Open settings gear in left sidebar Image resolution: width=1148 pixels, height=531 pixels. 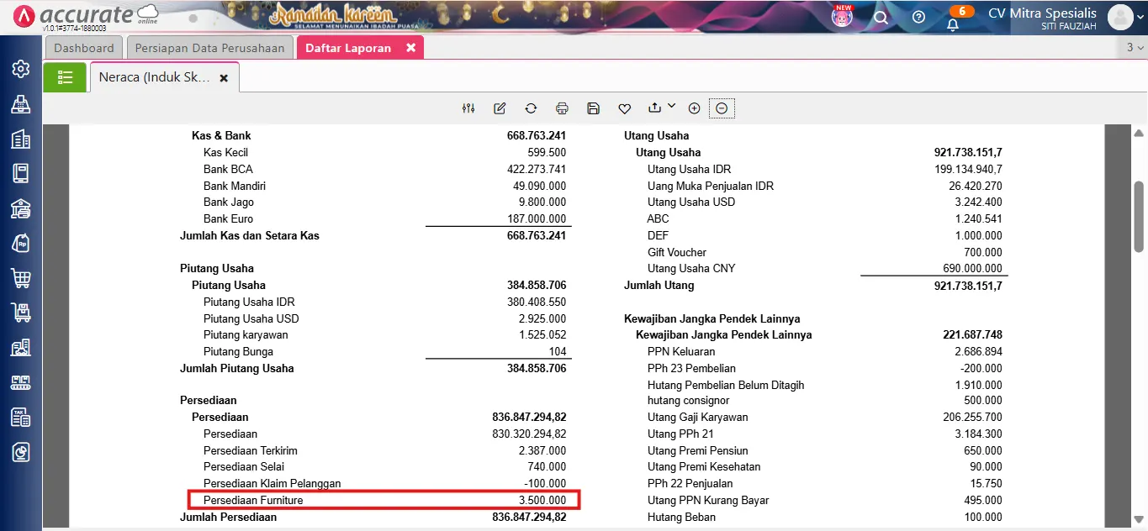(21, 69)
